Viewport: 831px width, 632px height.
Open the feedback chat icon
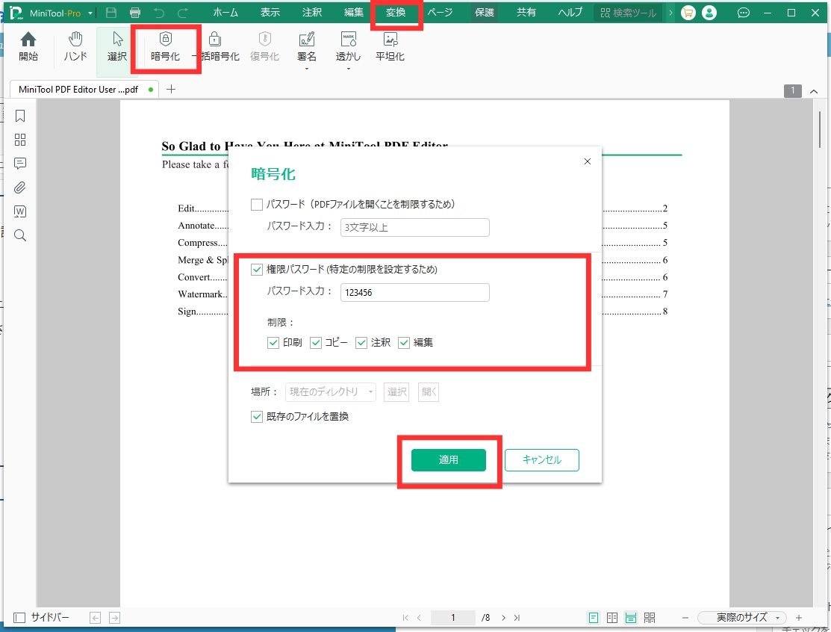coord(744,13)
